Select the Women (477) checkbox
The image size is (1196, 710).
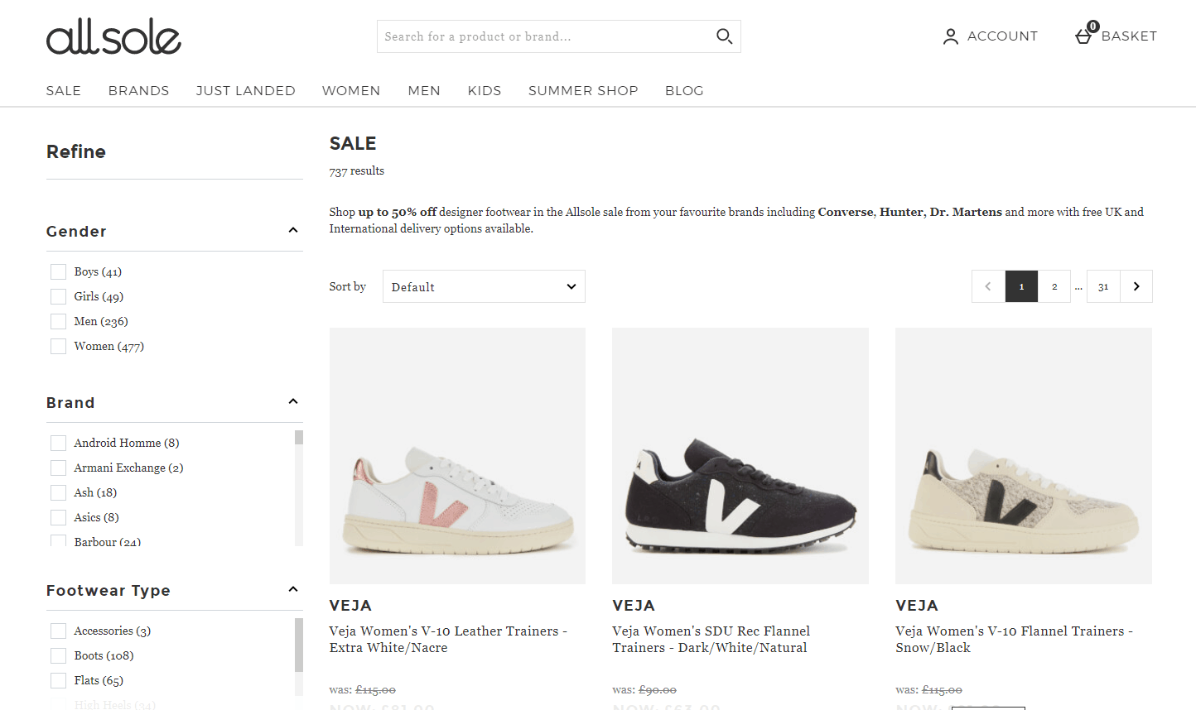tap(58, 346)
